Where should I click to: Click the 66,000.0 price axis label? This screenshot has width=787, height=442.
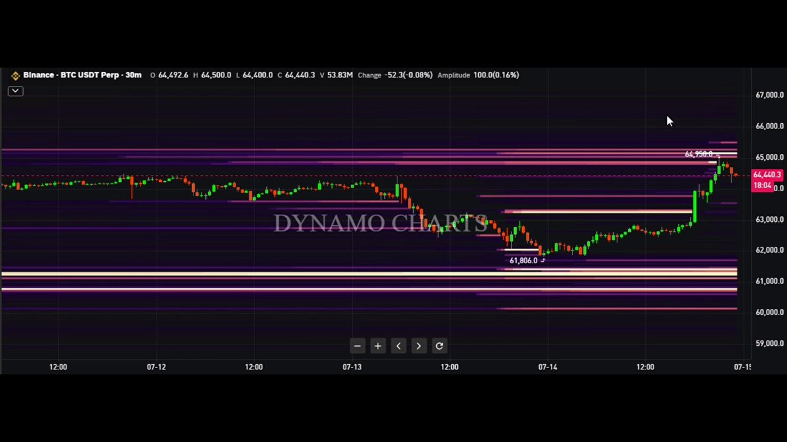[x=769, y=126]
